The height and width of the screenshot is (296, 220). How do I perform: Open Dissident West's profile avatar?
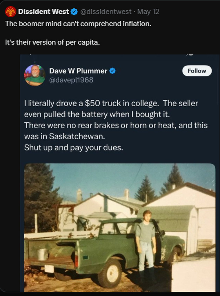[x=10, y=12]
